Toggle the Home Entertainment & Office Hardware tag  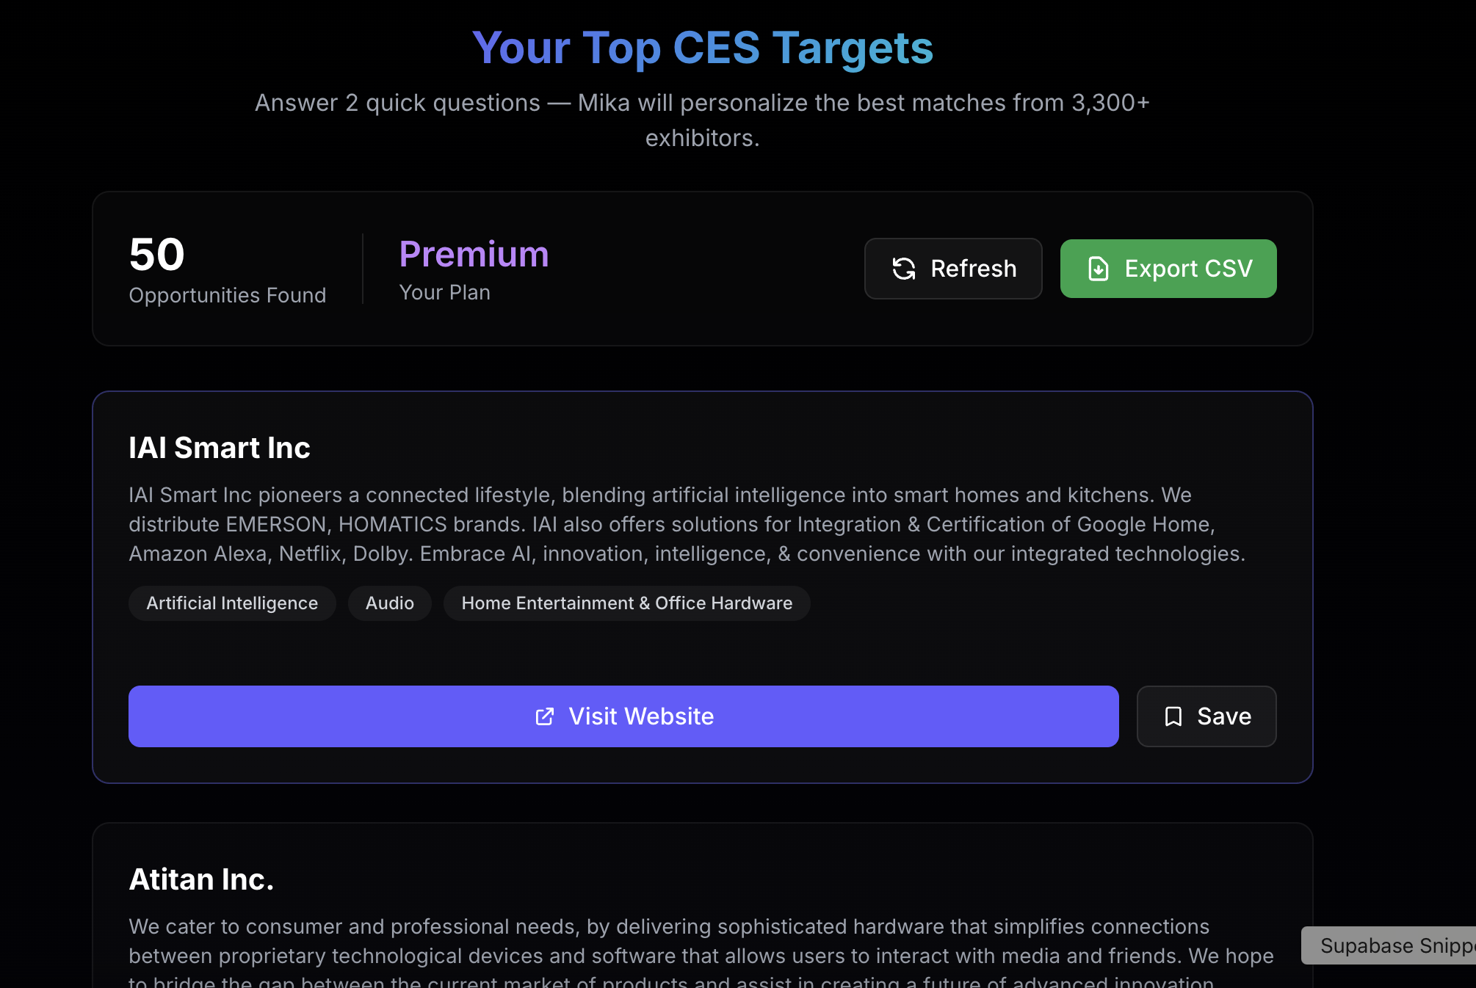pos(626,603)
